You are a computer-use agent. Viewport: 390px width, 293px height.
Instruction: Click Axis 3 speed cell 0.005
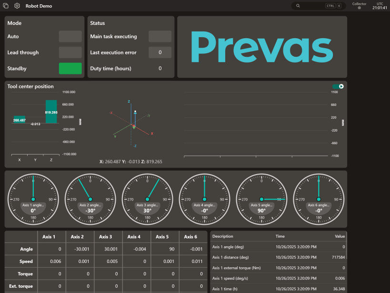108,262
